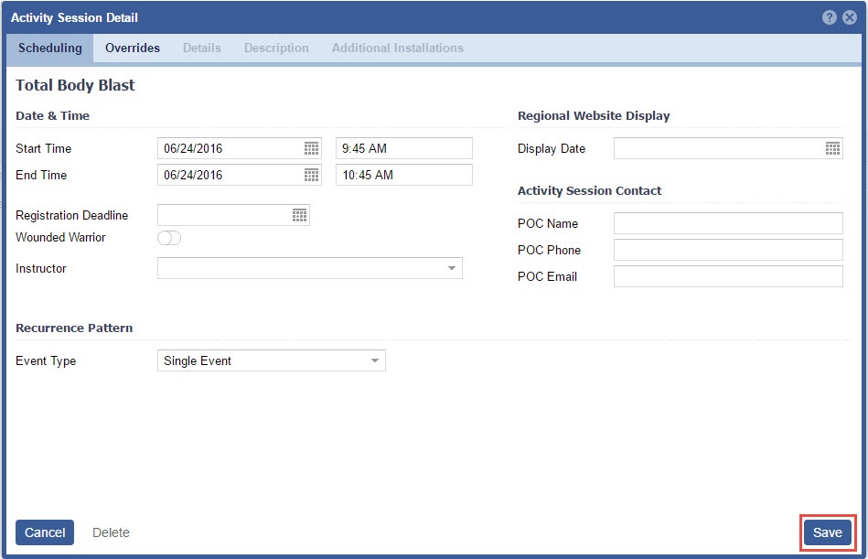This screenshot has height=559, width=868.
Task: Switch to the Overrides tab
Action: coord(133,48)
